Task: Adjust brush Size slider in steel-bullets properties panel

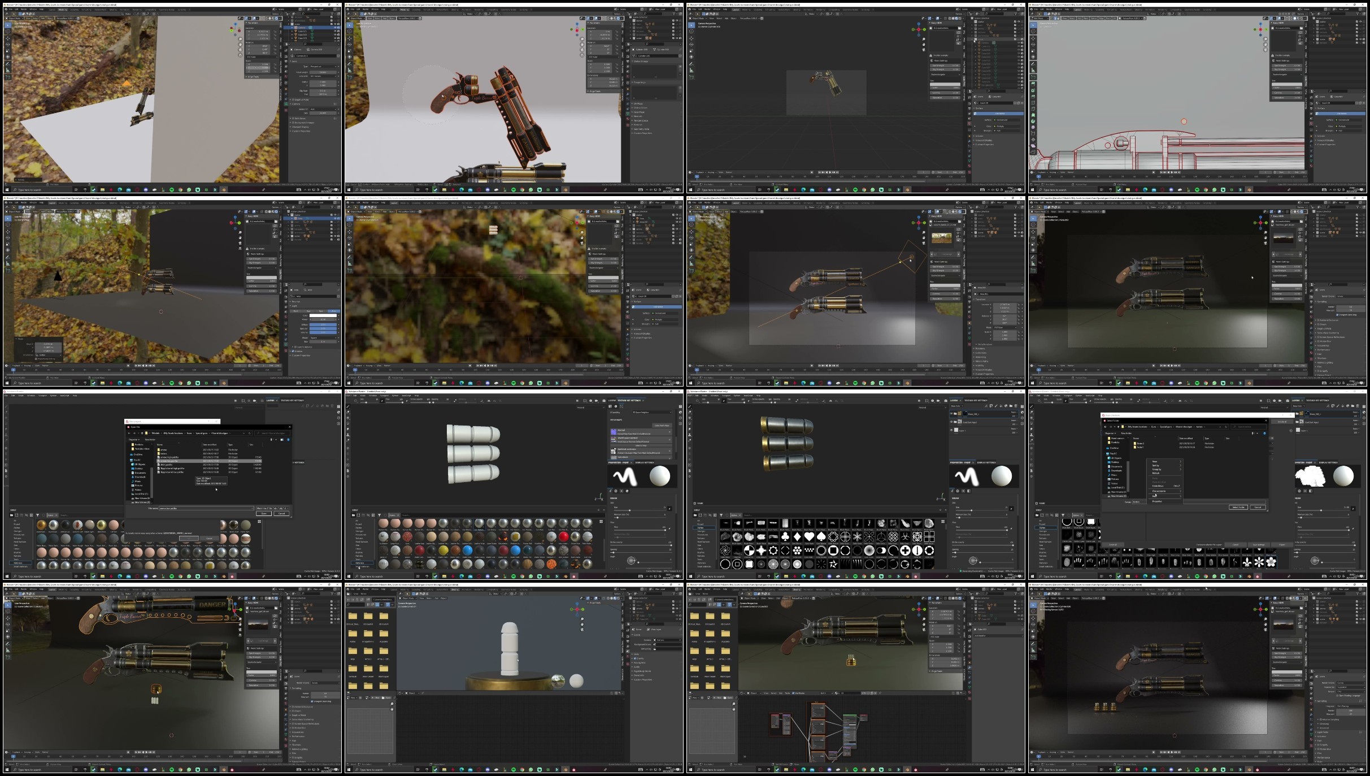Action: tap(982, 510)
